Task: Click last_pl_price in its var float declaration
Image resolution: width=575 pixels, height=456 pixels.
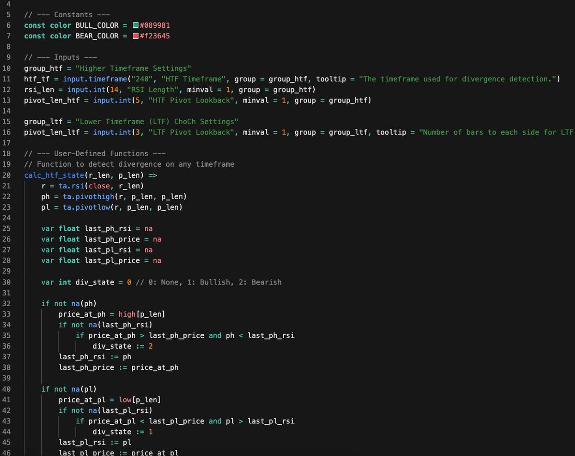Action: [x=112, y=261]
